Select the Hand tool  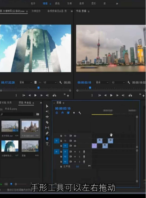click(x=47, y=139)
